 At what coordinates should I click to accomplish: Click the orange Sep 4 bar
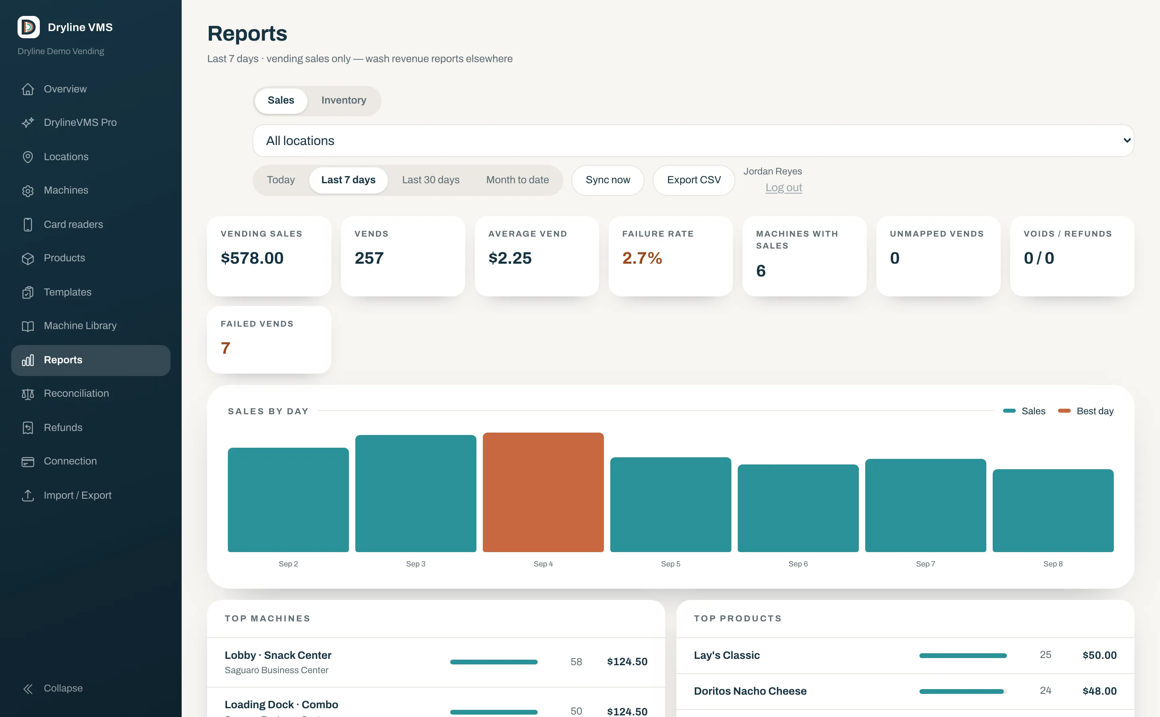point(543,492)
